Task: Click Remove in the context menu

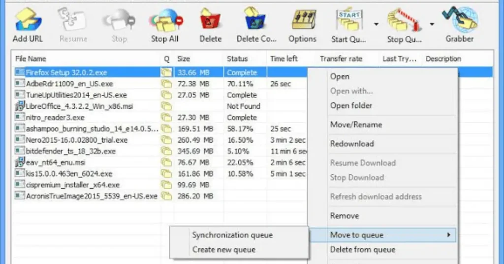Action: (345, 216)
